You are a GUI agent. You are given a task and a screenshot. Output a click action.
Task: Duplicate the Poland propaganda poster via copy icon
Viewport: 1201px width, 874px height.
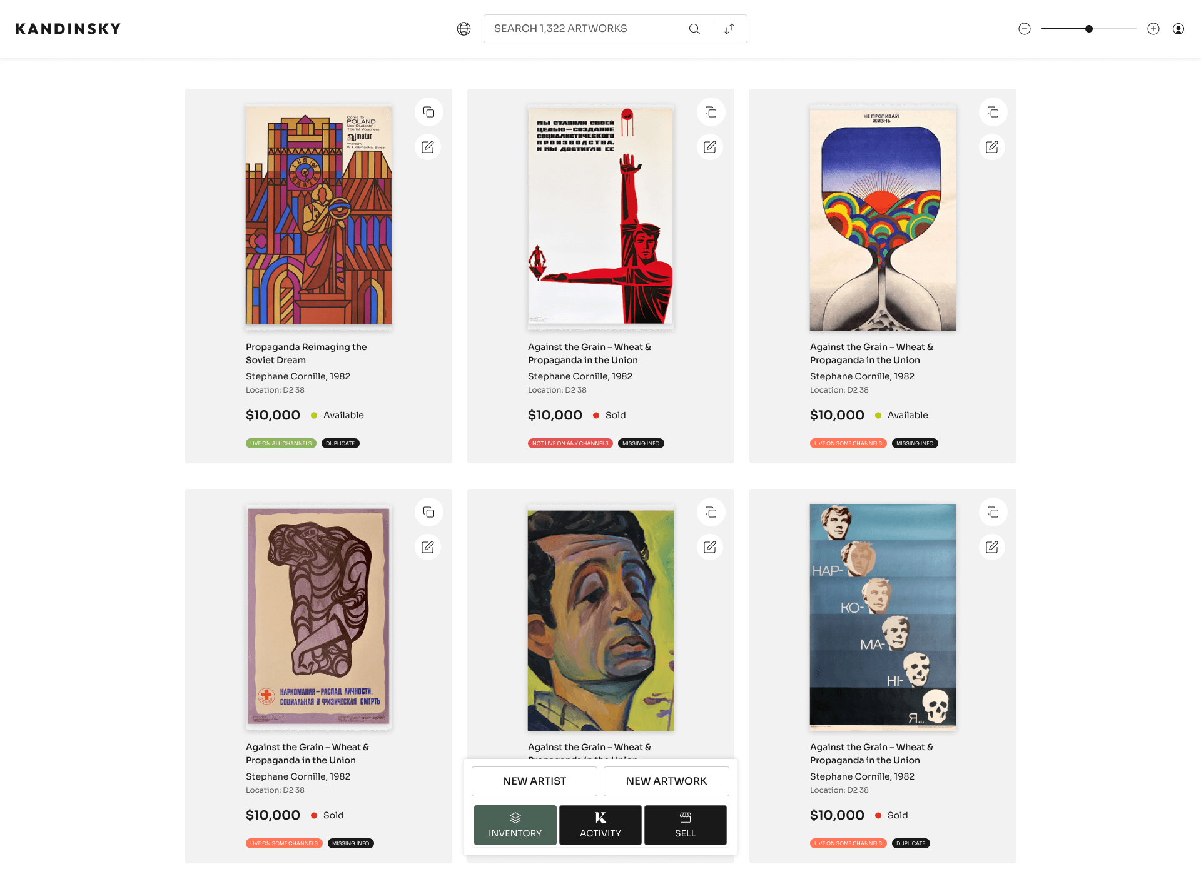click(x=428, y=111)
